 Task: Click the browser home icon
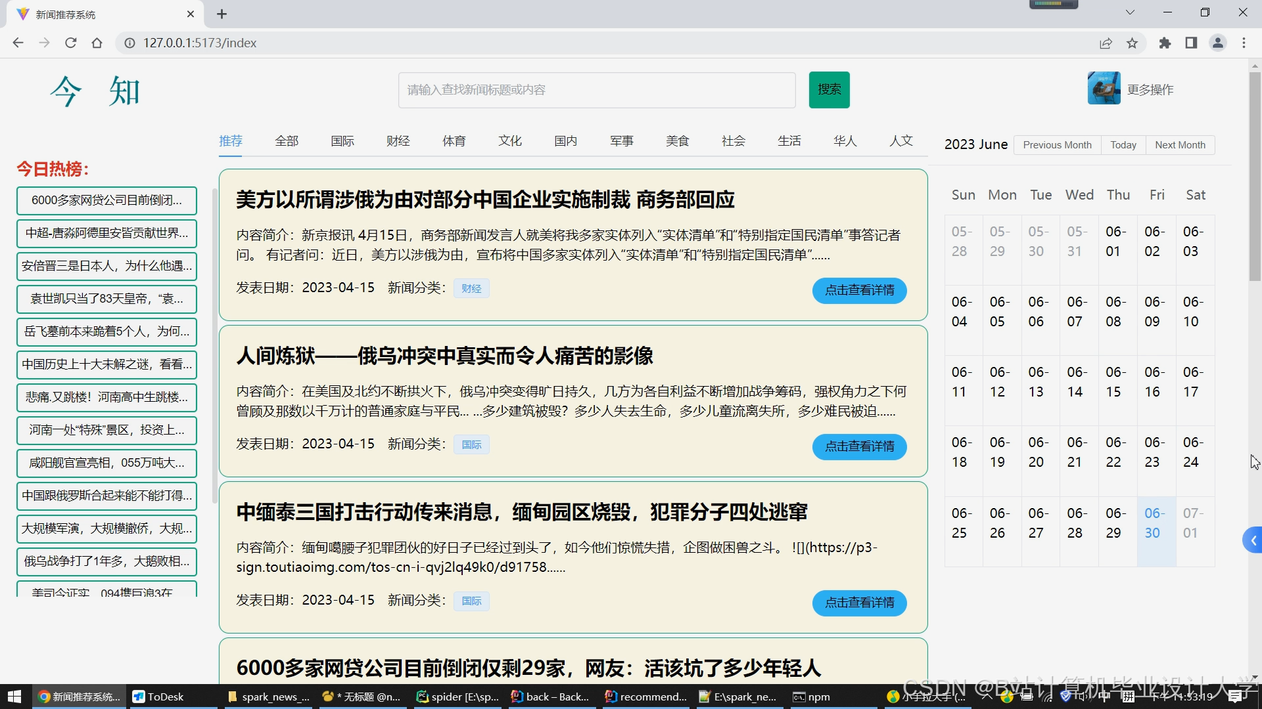97,43
